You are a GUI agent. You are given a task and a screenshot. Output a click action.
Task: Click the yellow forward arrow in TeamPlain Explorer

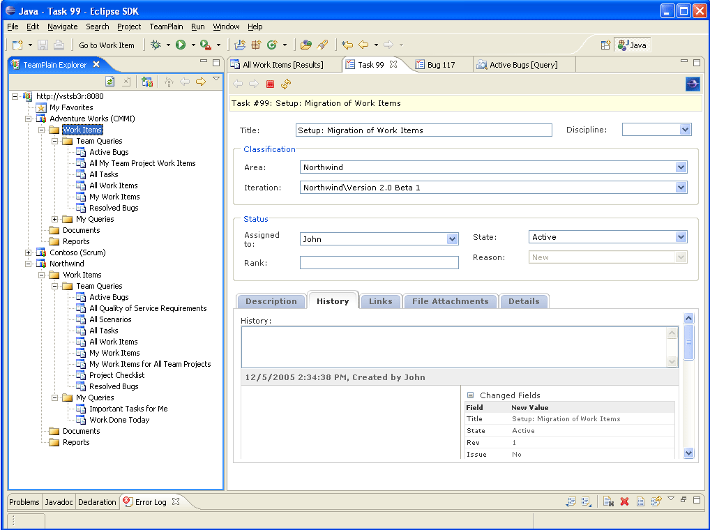[201, 82]
